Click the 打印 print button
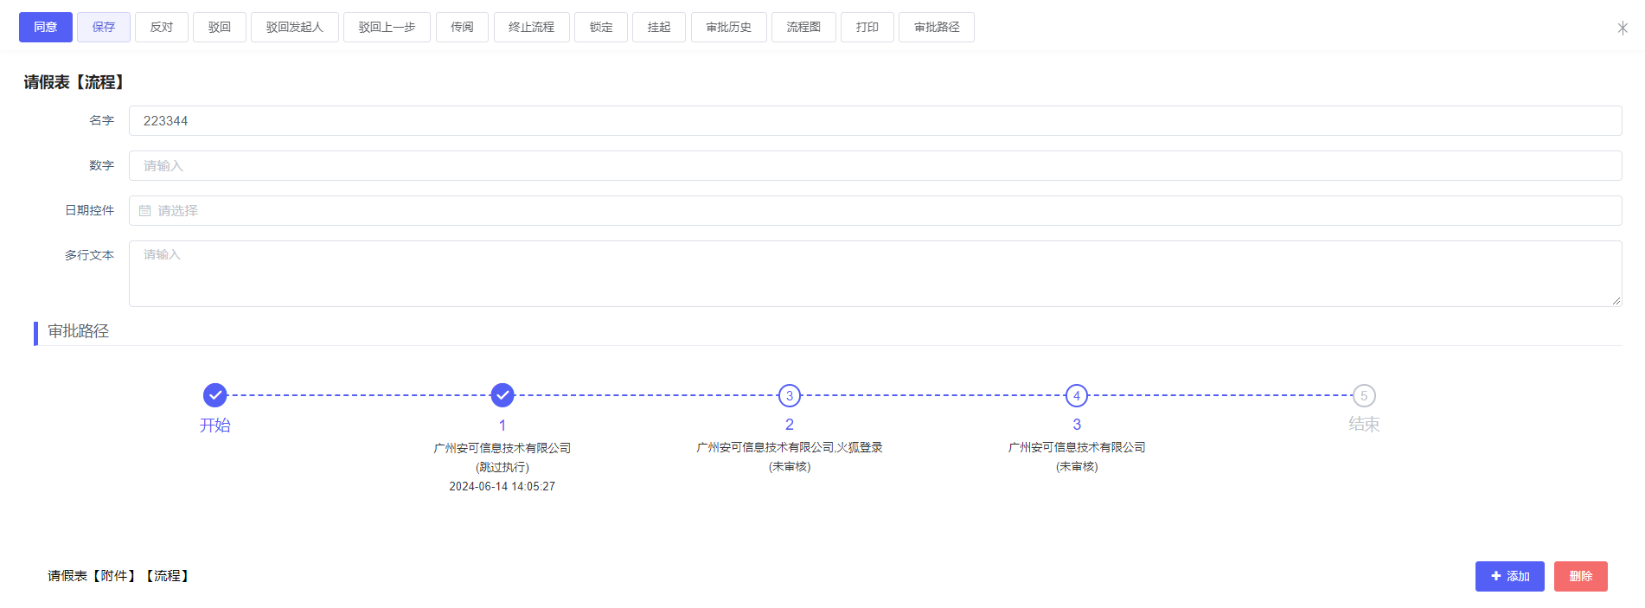This screenshot has height=608, width=1645. [867, 28]
